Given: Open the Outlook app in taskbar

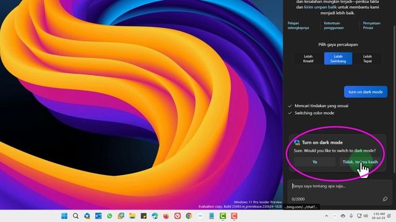Looking at the screenshot, I should tap(98, 216).
